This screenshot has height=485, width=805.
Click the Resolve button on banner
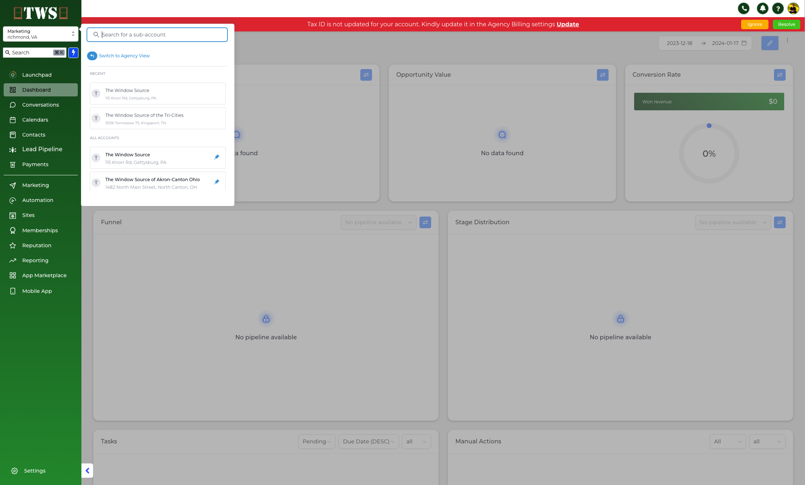(786, 24)
